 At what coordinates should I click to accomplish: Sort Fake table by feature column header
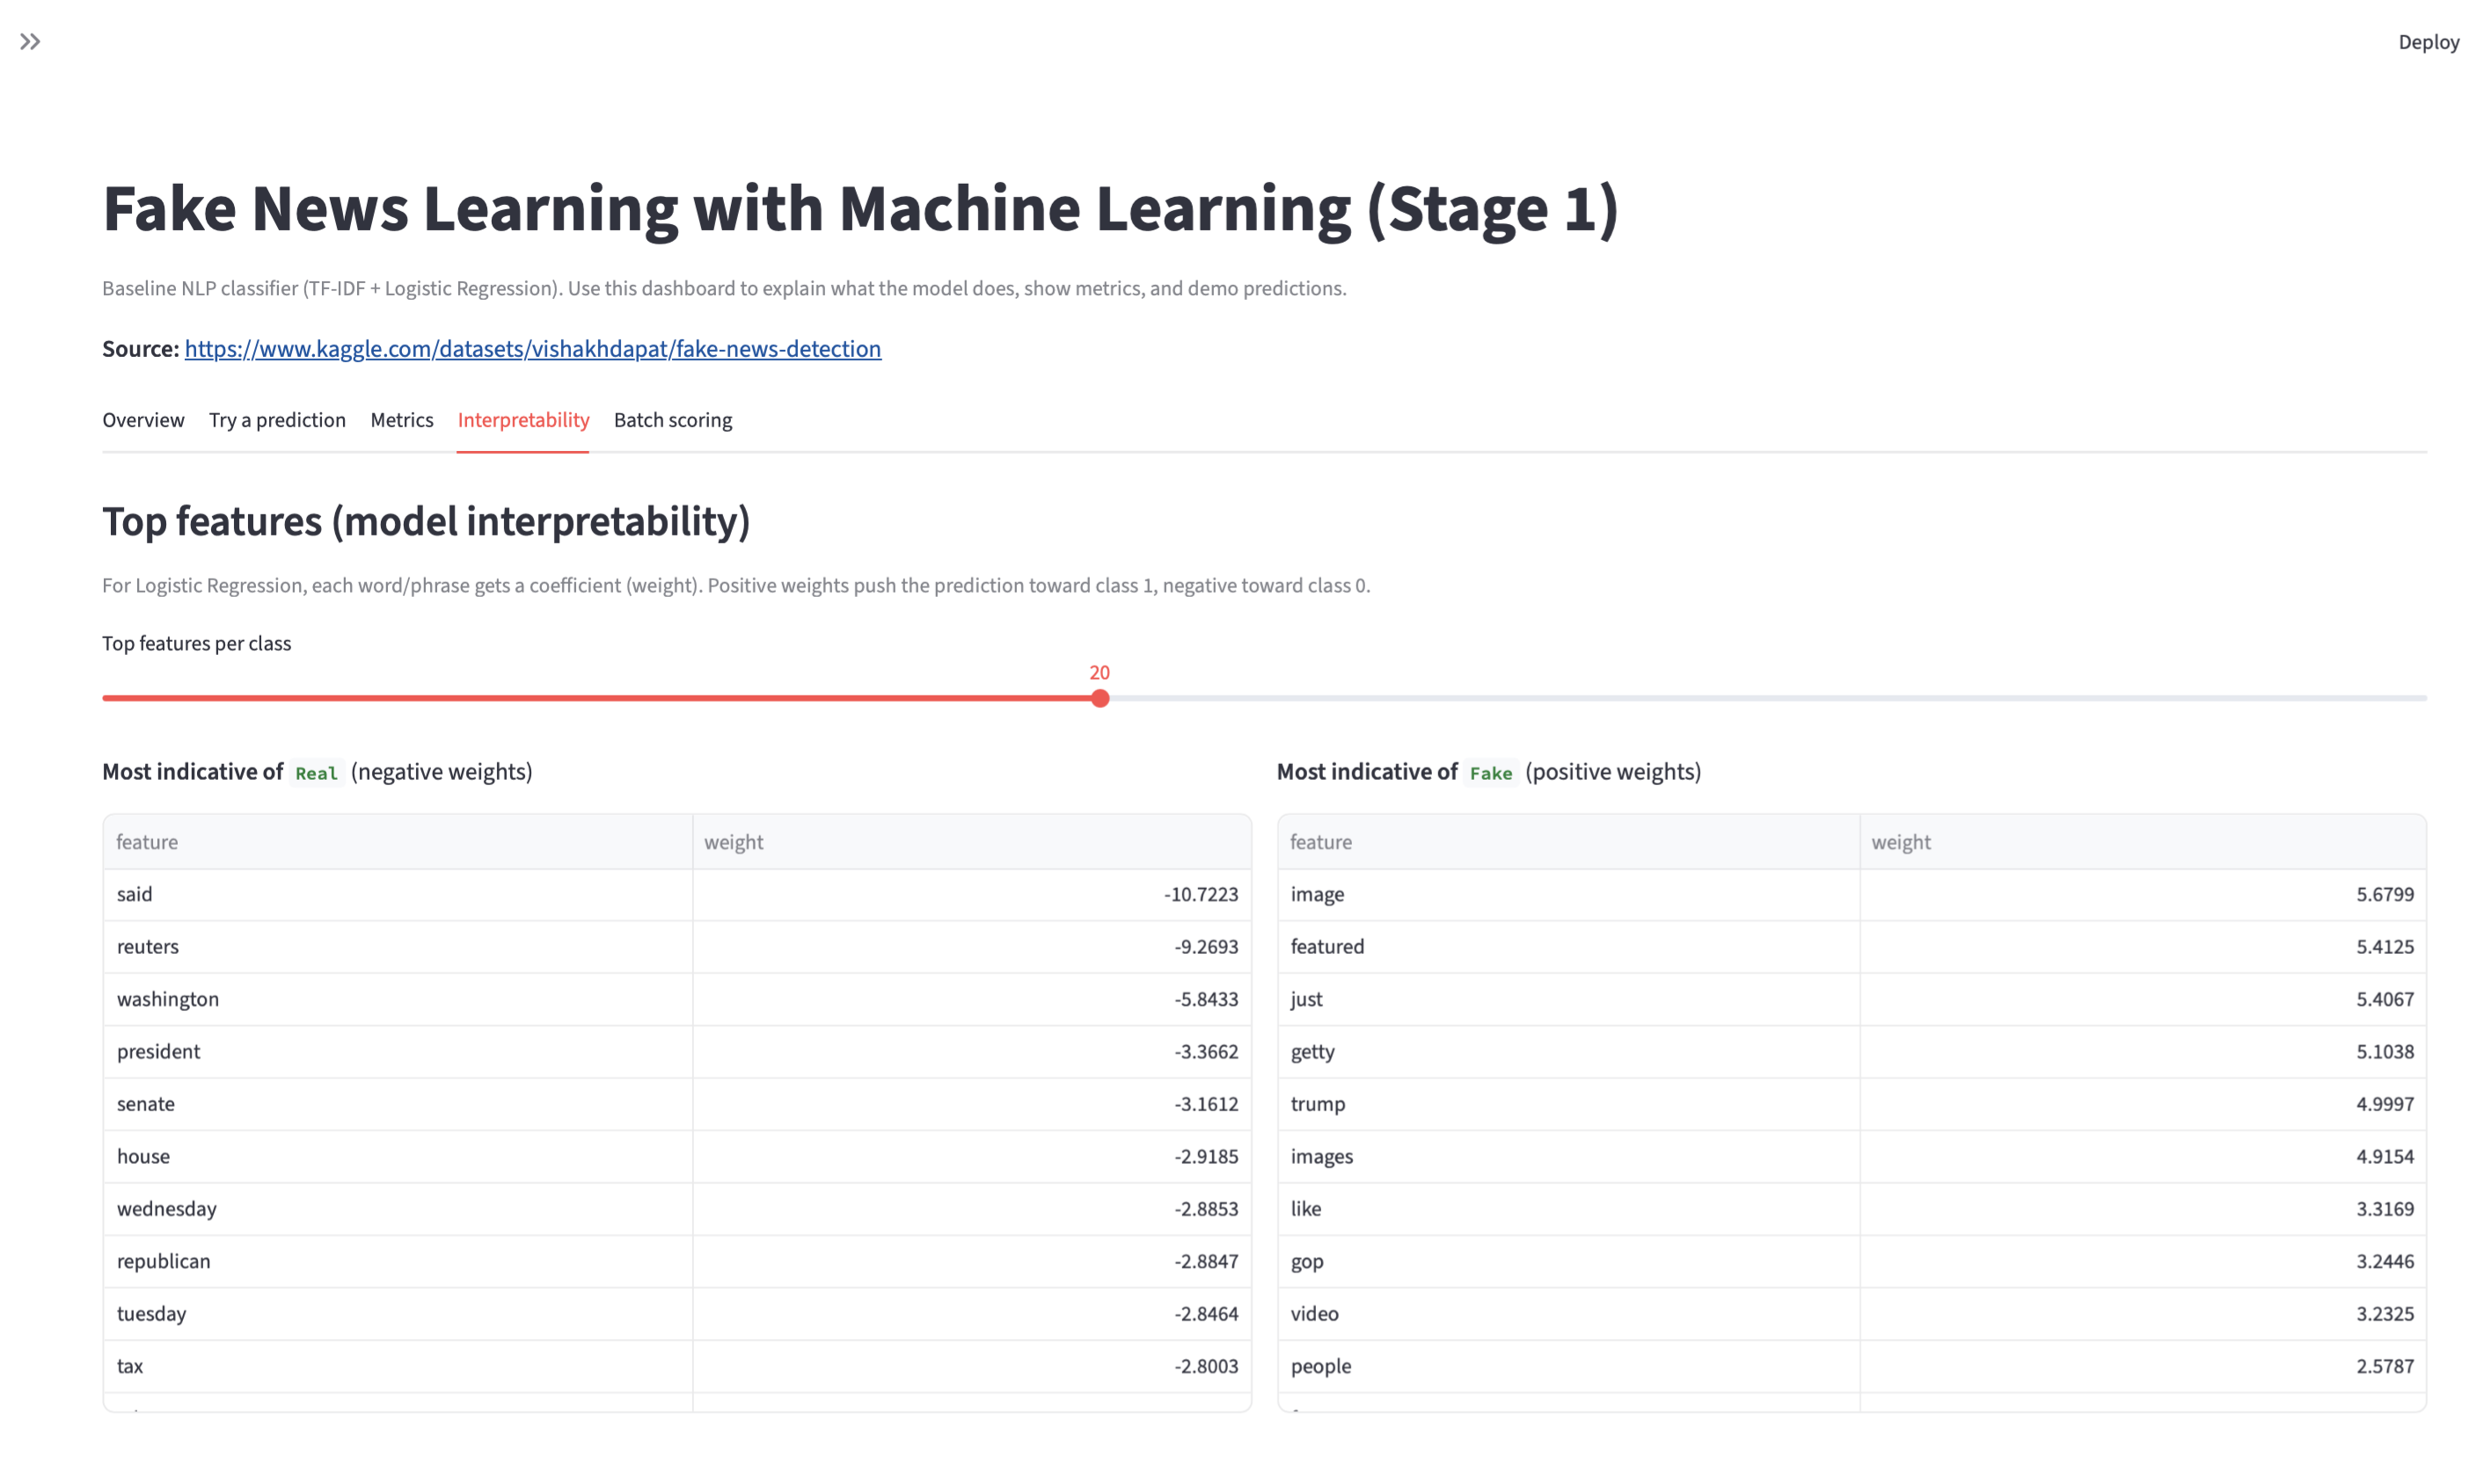pos(1567,842)
